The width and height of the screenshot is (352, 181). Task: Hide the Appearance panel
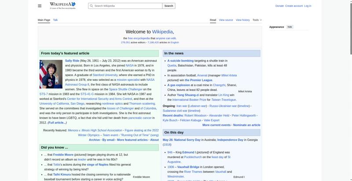click(x=290, y=27)
